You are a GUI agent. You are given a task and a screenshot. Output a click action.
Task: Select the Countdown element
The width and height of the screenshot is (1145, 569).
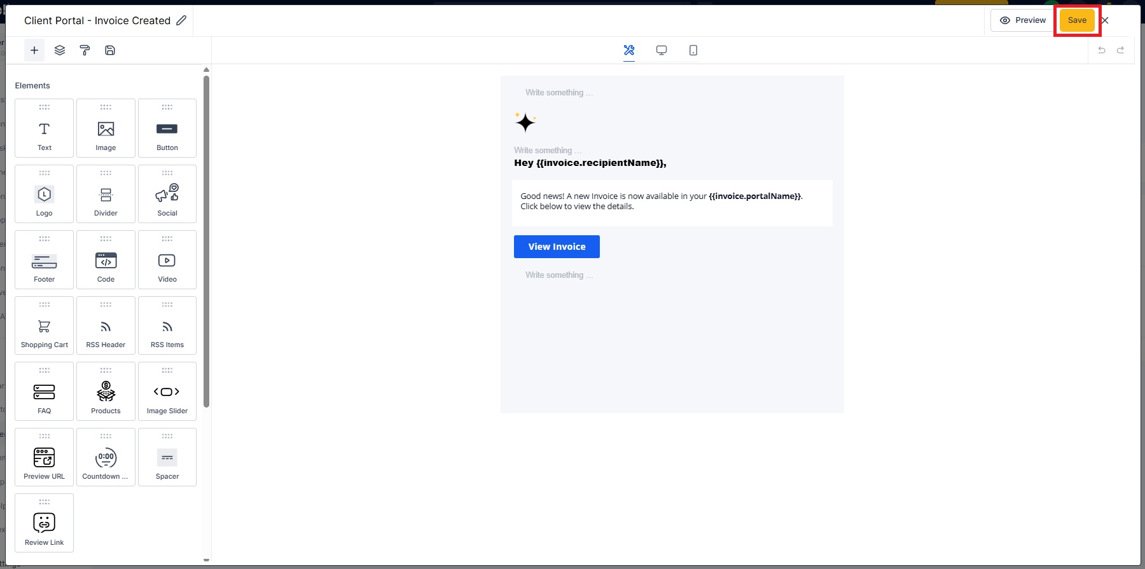(x=106, y=457)
